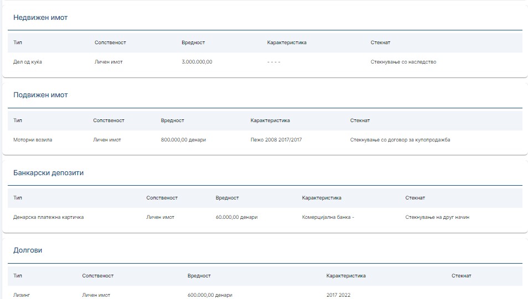Click the "Подвижен имот" section heading
The image size is (528, 299).
point(40,95)
